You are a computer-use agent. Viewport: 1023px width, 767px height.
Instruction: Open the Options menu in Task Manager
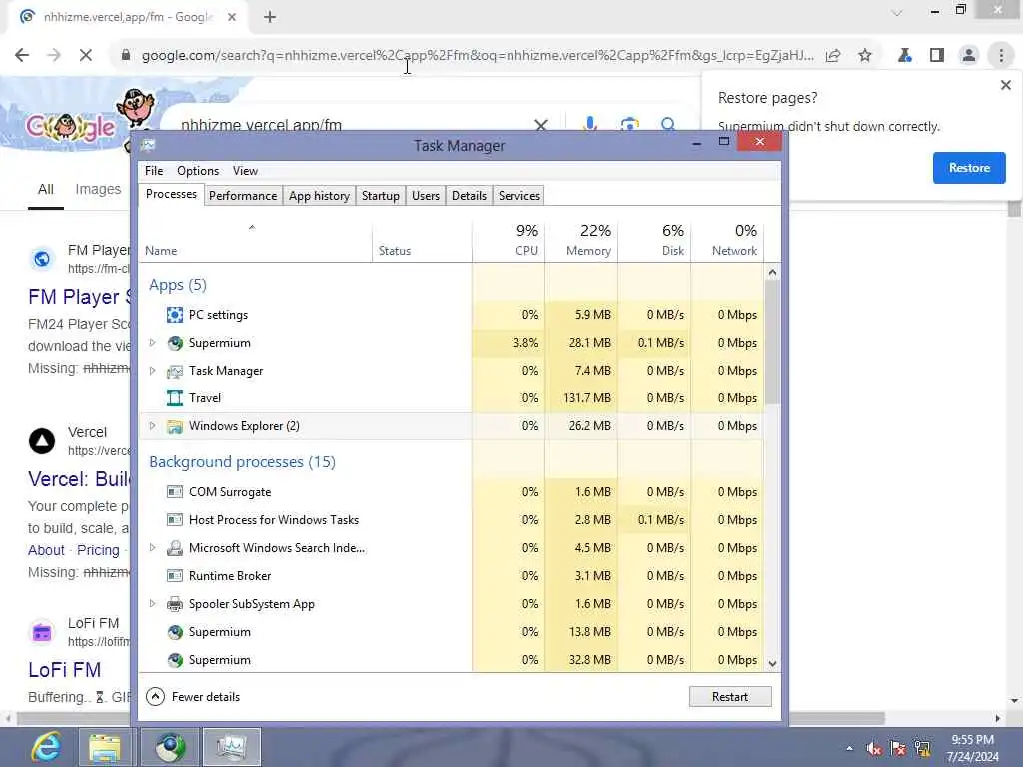coord(198,171)
